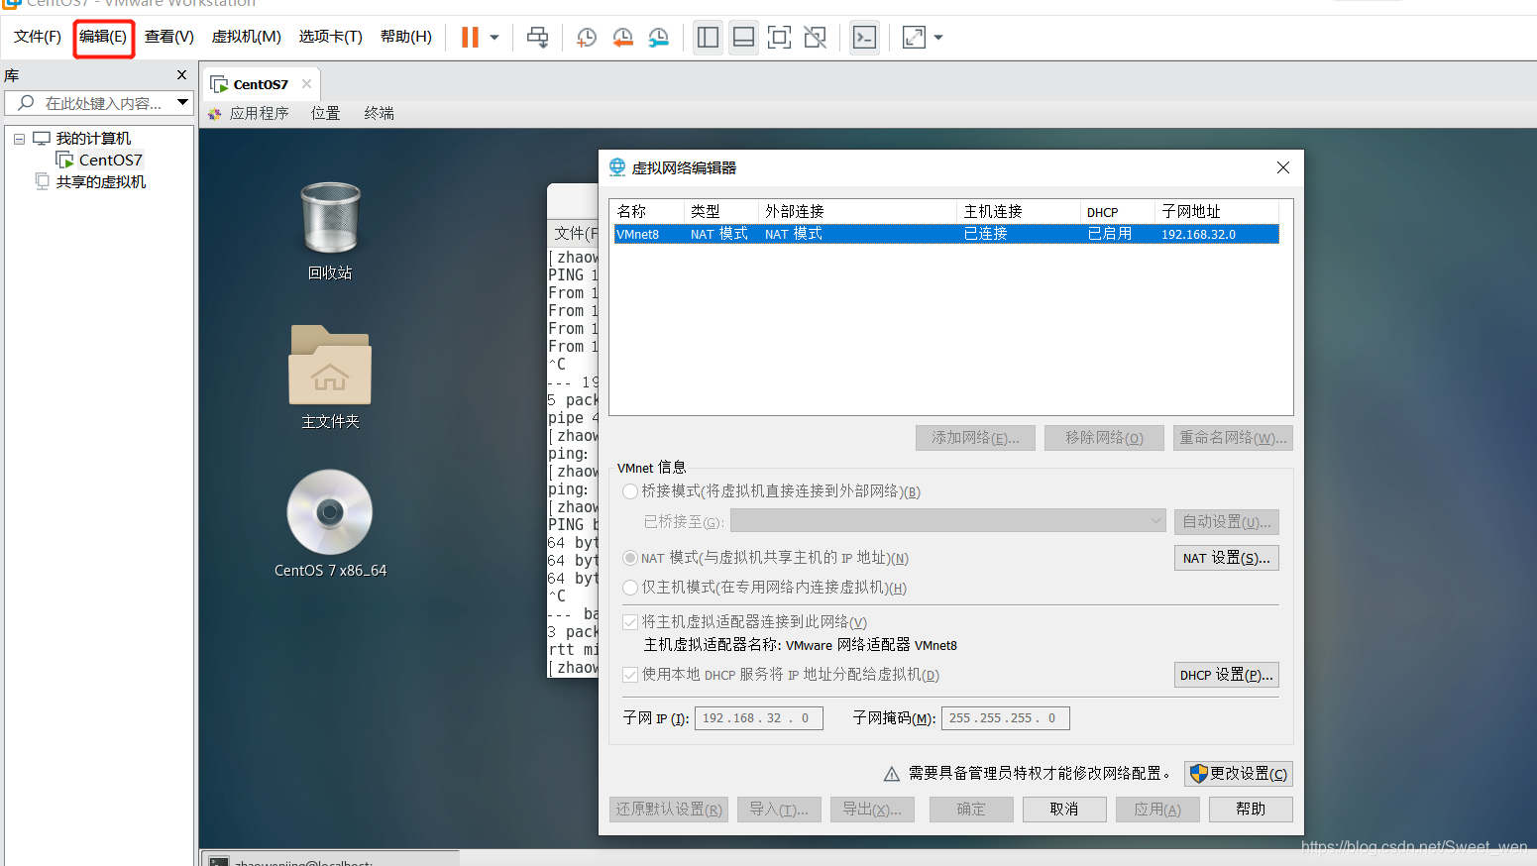Click the 移除网络 button
This screenshot has height=866, width=1537.
click(x=1104, y=438)
